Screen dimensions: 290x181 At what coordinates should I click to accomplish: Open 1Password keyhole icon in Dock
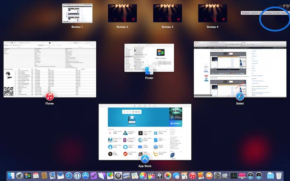coord(77,176)
